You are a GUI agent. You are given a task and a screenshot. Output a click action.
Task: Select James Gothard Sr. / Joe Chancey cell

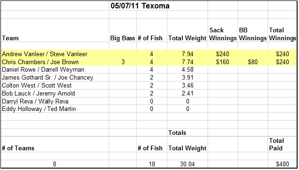point(55,77)
